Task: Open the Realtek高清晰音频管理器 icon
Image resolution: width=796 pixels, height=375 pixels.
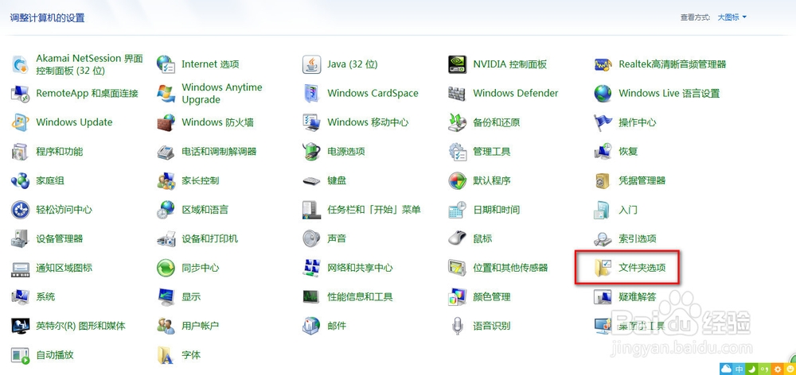Action: coord(603,64)
